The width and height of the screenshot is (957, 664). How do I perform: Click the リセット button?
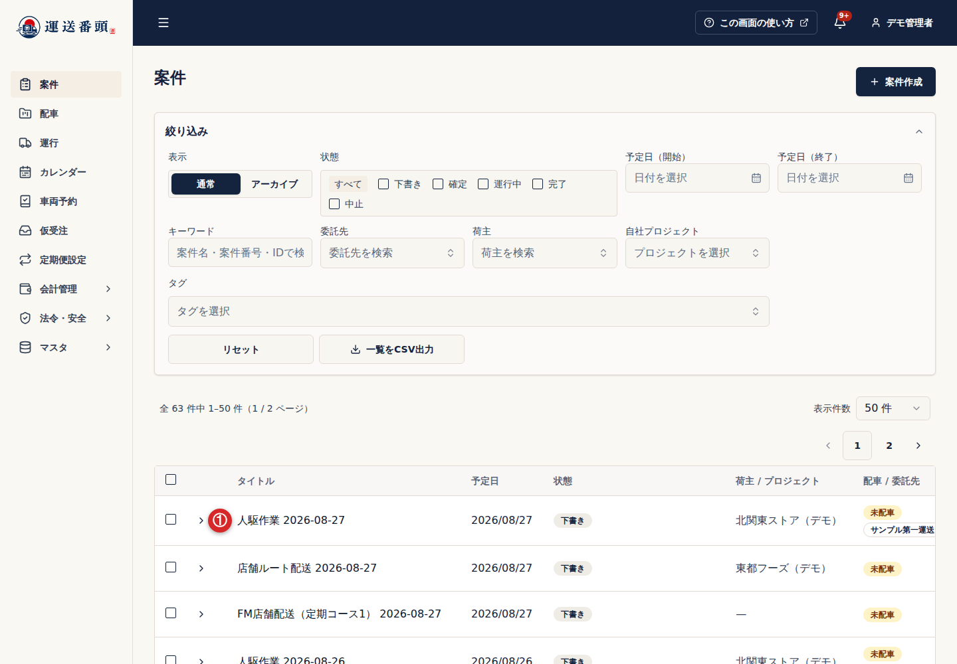pos(241,349)
